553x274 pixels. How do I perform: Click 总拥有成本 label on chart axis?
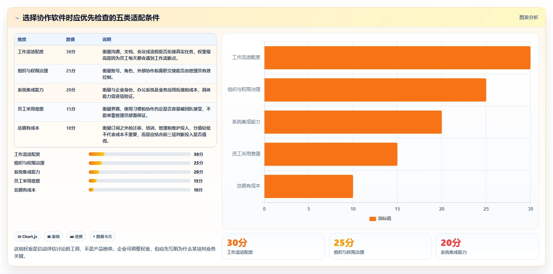[248, 187]
